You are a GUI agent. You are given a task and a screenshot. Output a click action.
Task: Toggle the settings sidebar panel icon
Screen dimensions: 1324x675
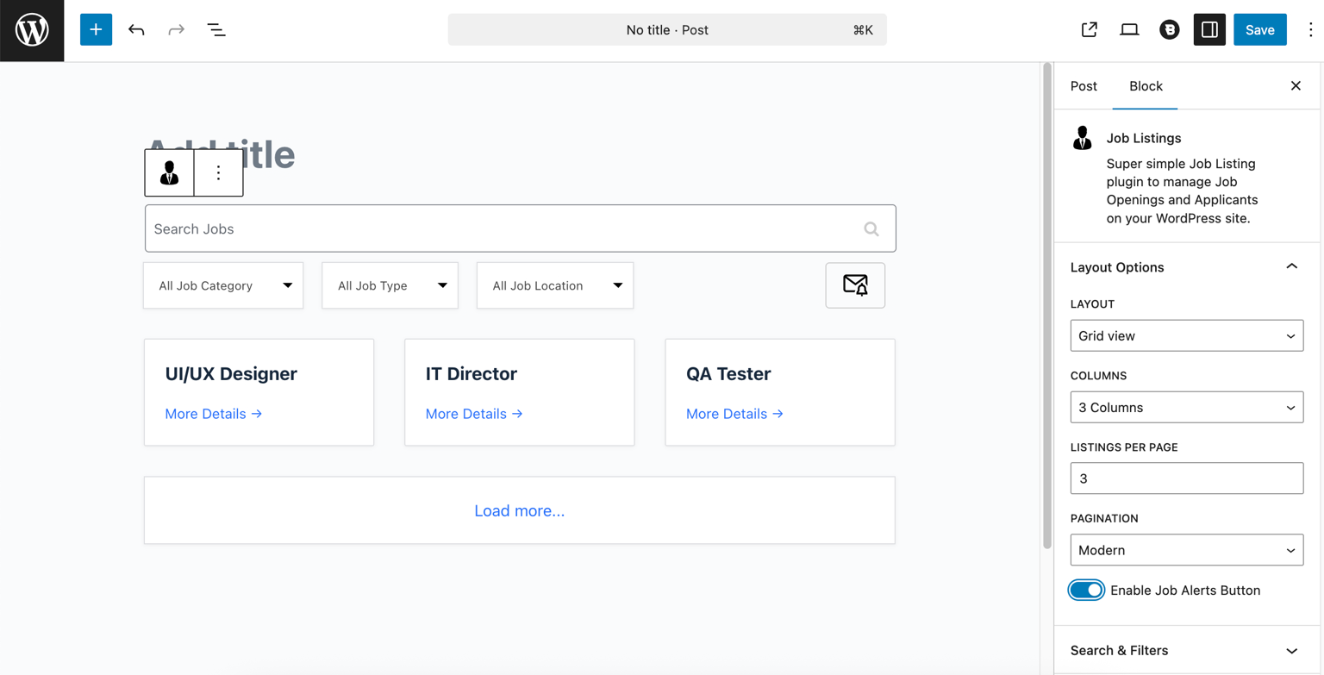(1209, 30)
